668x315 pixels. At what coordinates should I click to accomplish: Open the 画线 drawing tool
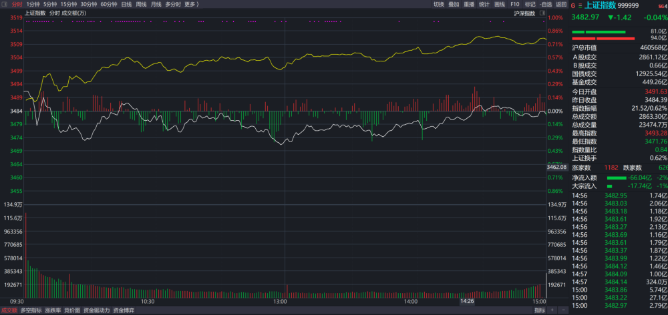(499, 4)
